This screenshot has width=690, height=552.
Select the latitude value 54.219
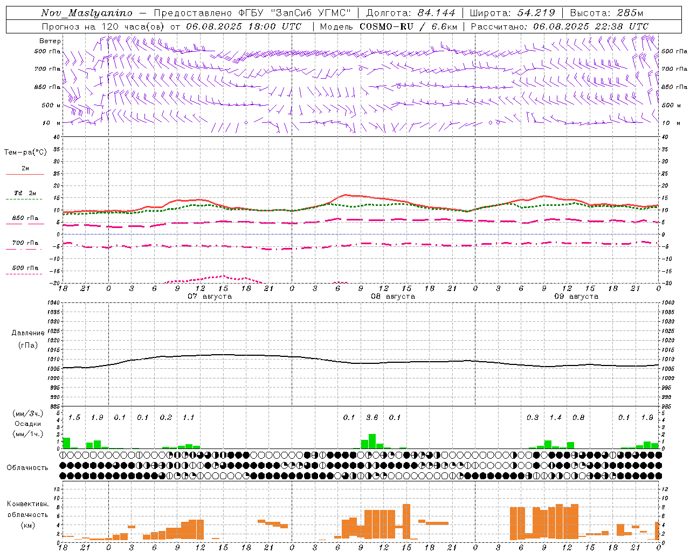point(536,13)
